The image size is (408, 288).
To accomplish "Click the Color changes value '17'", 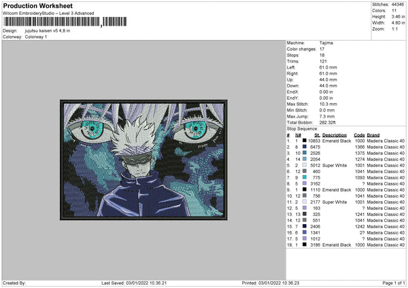I will pos(322,49).
